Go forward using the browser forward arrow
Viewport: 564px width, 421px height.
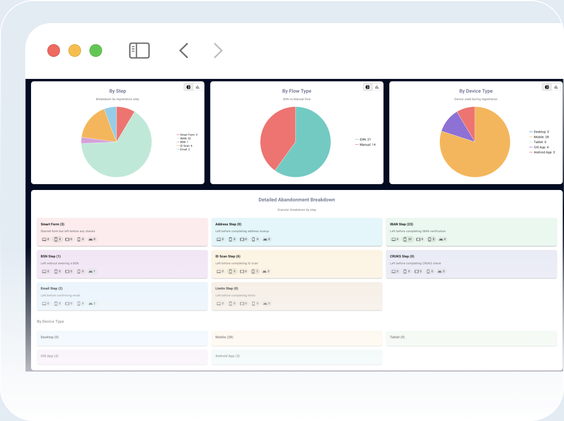pyautogui.click(x=218, y=51)
